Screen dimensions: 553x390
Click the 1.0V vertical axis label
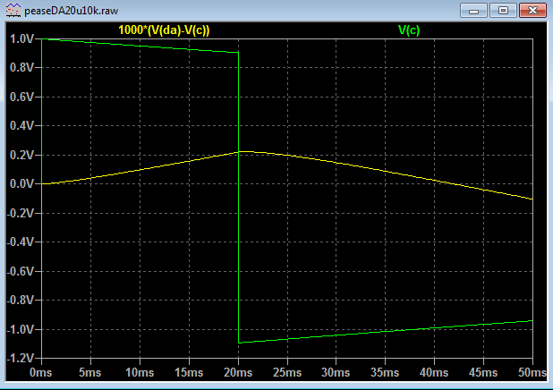pyautogui.click(x=21, y=38)
